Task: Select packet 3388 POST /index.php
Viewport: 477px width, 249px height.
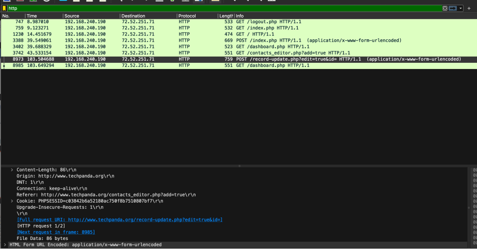Action: (x=238, y=40)
